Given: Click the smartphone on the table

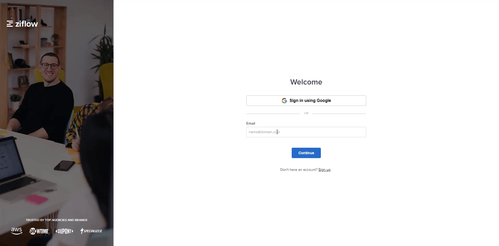Looking at the screenshot, I should [x=65, y=165].
